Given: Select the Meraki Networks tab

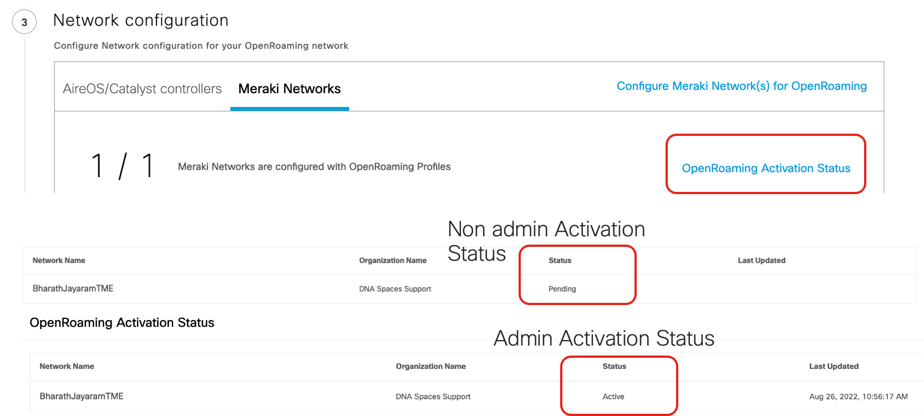Looking at the screenshot, I should click(x=289, y=89).
